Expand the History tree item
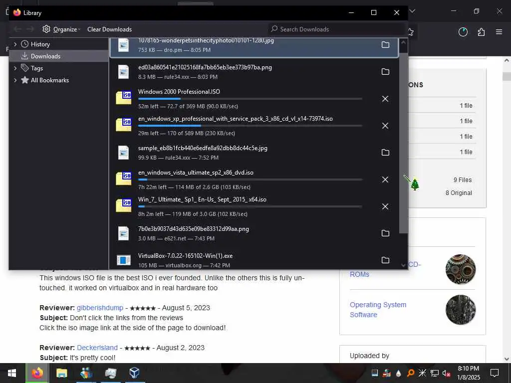The image size is (511, 383). point(15,44)
